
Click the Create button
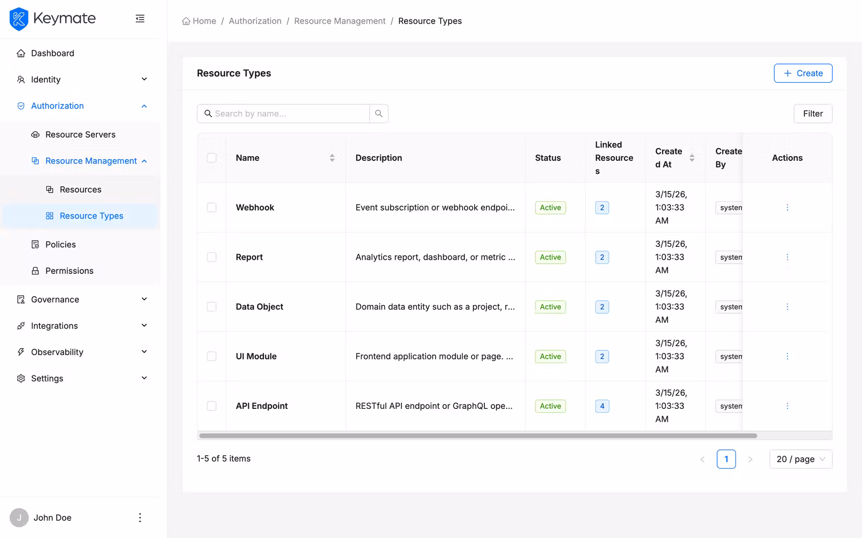point(803,73)
